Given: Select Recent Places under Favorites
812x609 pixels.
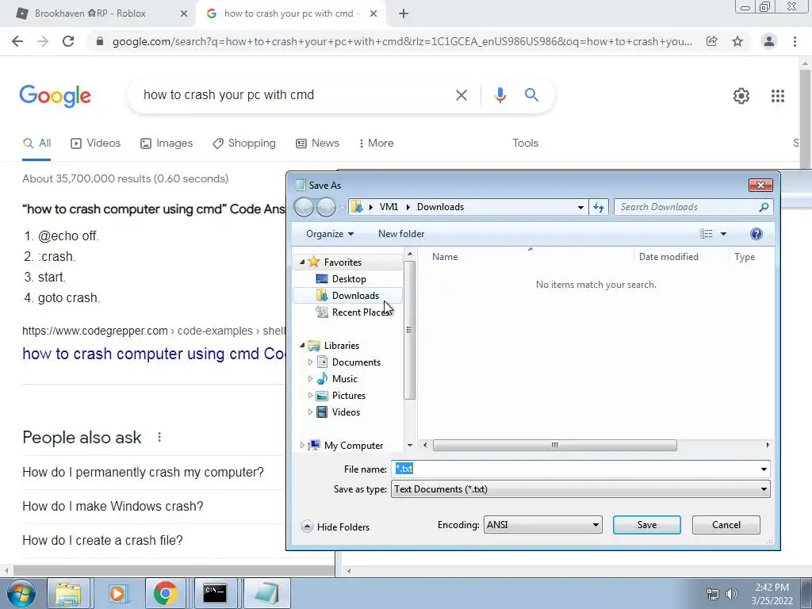Looking at the screenshot, I should pos(361,312).
